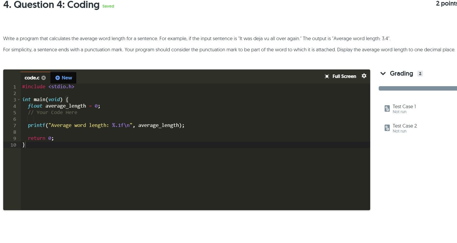457x243 pixels.
Task: Click Test Case 1 gears icon
Action: [x=387, y=108]
